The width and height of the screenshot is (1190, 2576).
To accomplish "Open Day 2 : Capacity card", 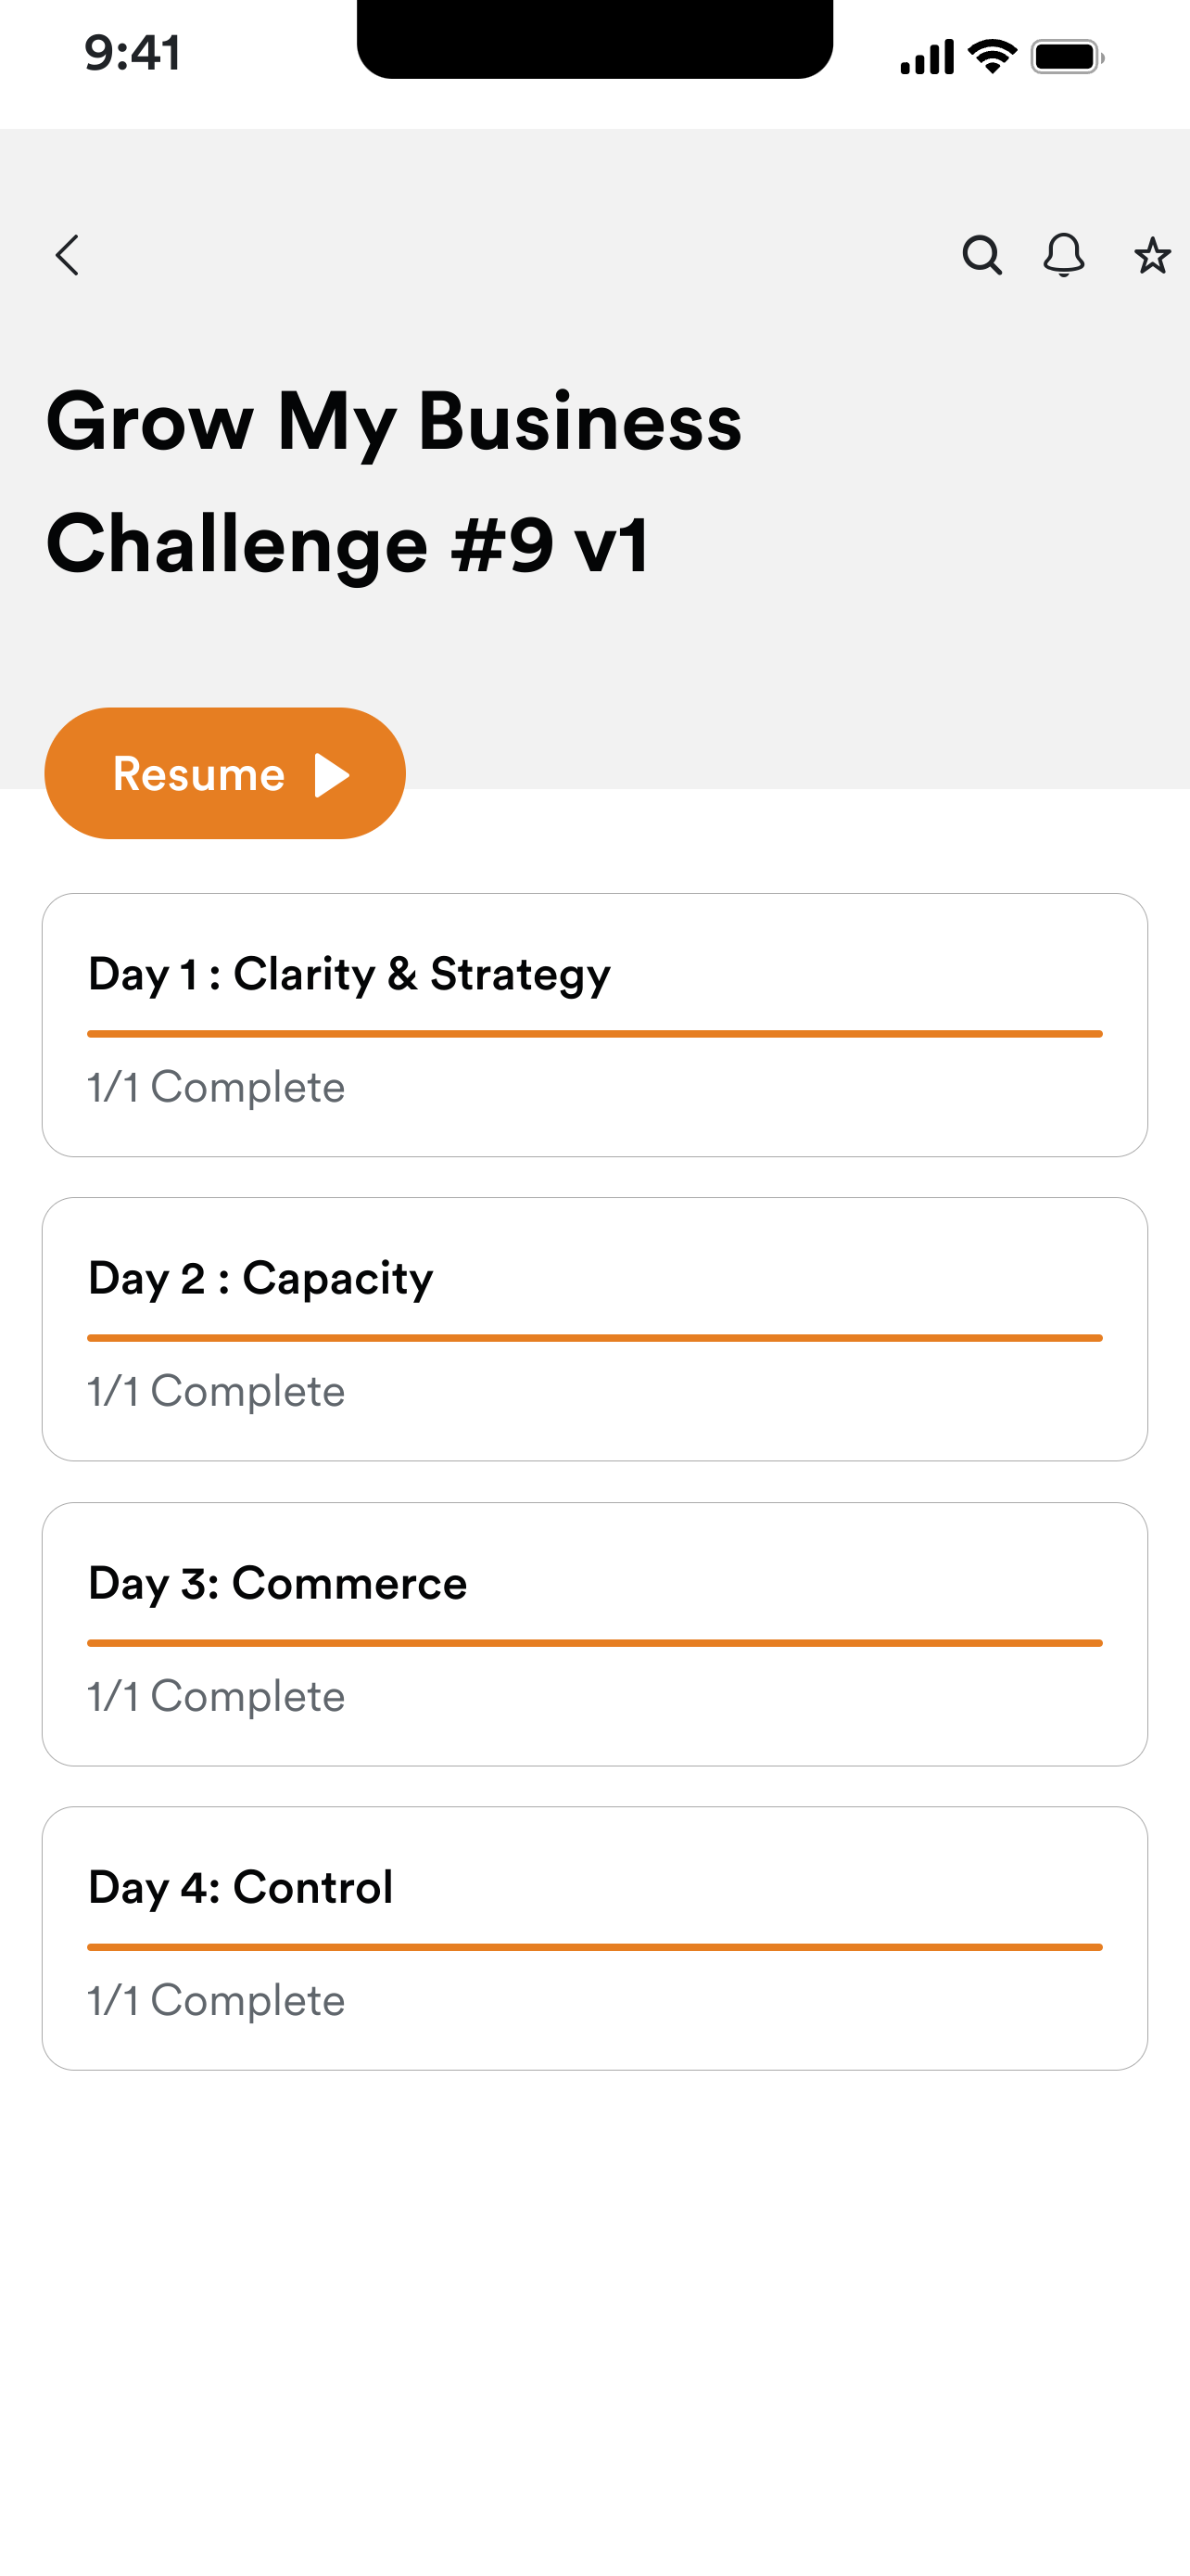I will pyautogui.click(x=594, y=1329).
